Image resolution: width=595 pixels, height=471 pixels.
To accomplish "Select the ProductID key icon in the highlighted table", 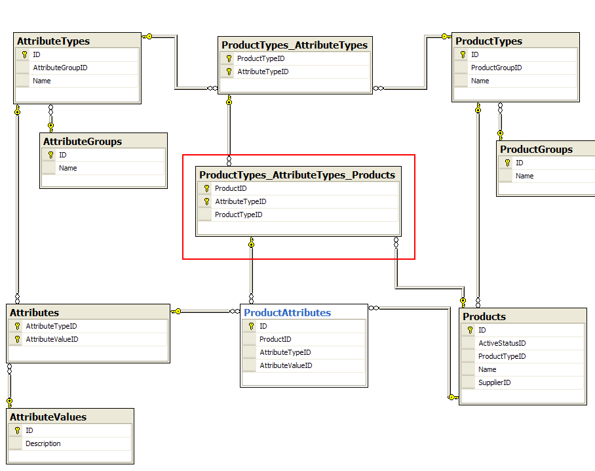I will [206, 188].
